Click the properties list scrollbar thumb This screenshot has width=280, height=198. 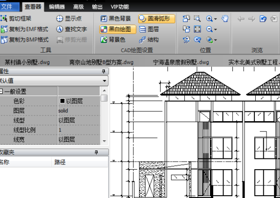tap(104, 98)
